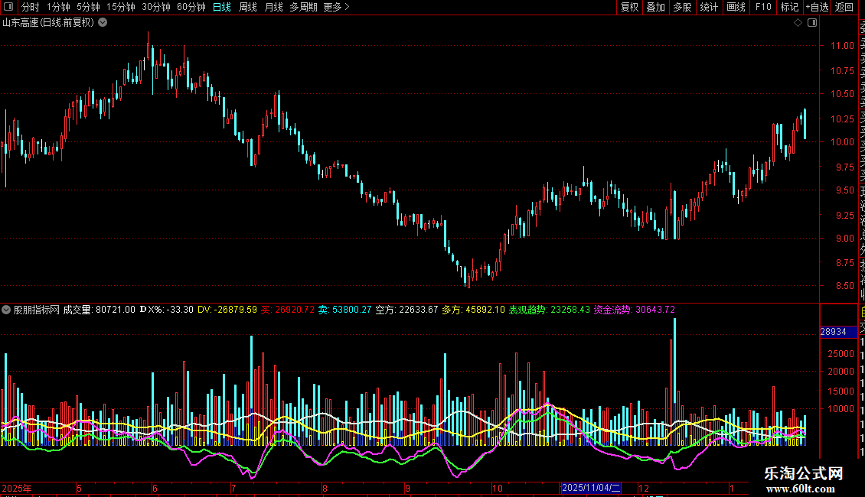Select the 多周期 multi-period tab
The image size is (865, 497).
click(x=303, y=8)
